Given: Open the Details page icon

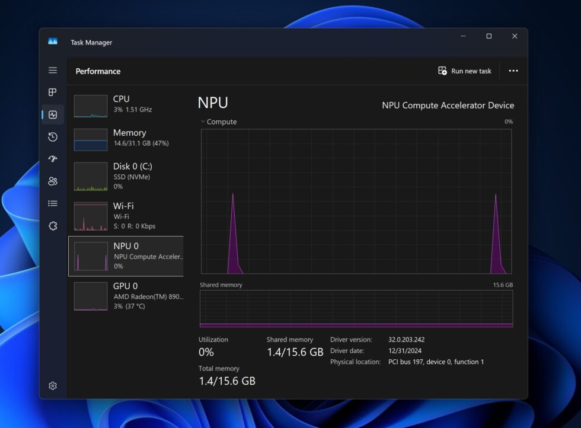Looking at the screenshot, I should (x=53, y=203).
